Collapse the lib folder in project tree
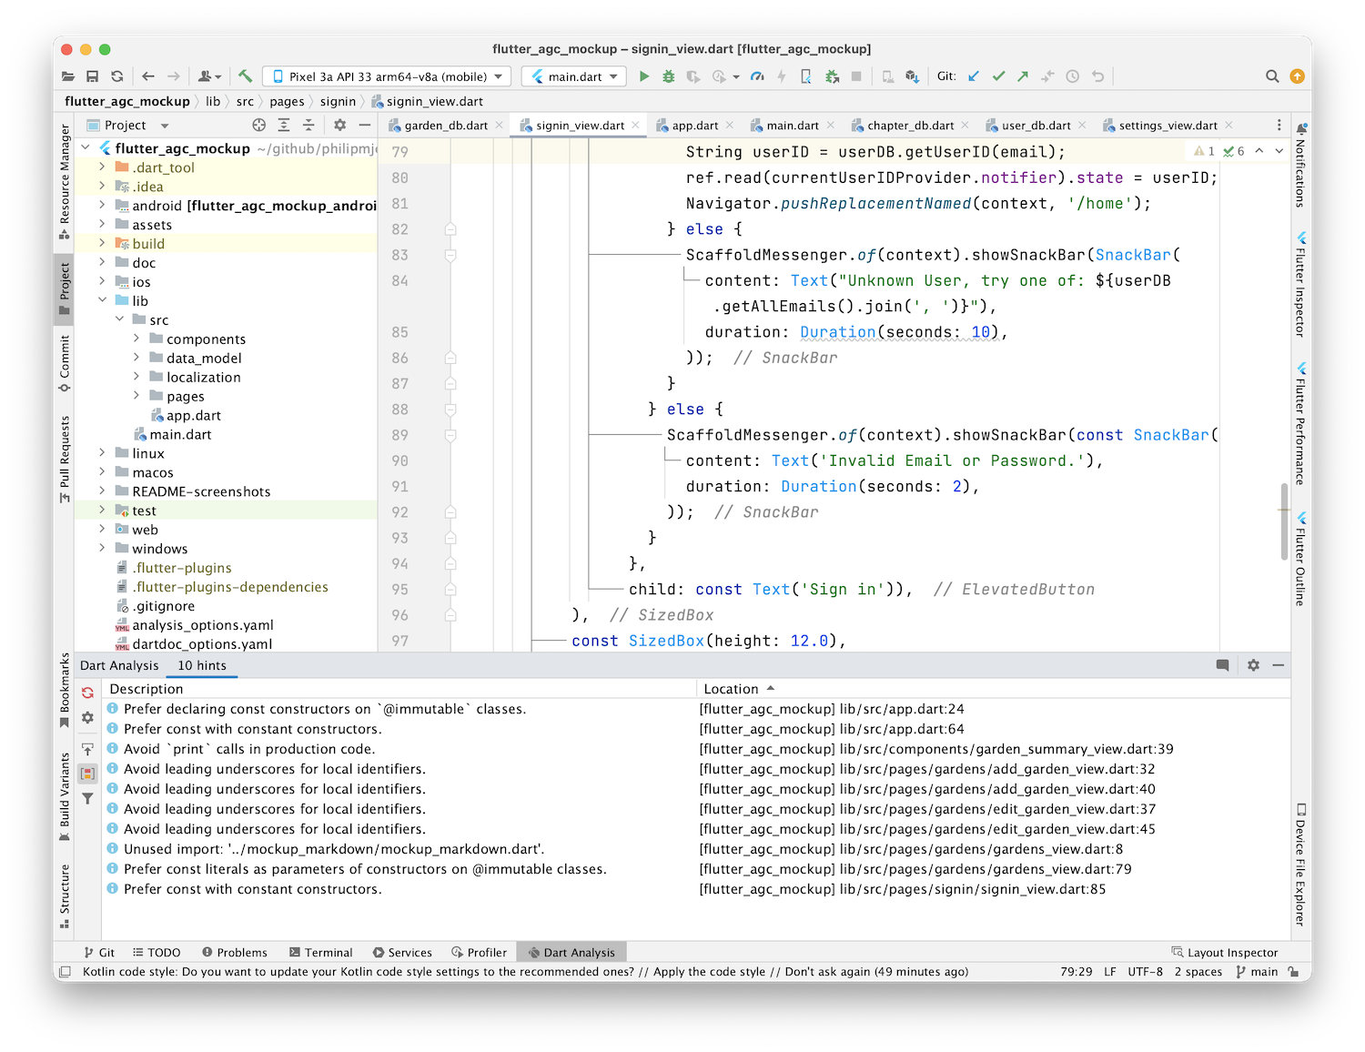The image size is (1365, 1052). click(102, 301)
